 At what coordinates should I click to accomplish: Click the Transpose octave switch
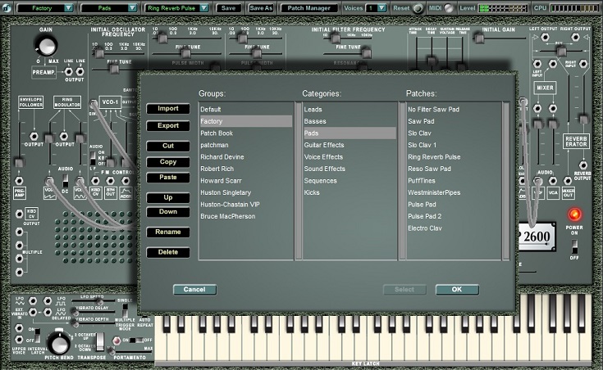(x=100, y=341)
